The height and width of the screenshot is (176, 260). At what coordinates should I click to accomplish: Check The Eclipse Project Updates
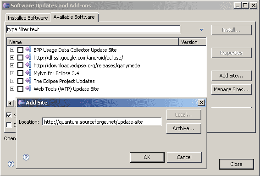point(20,81)
